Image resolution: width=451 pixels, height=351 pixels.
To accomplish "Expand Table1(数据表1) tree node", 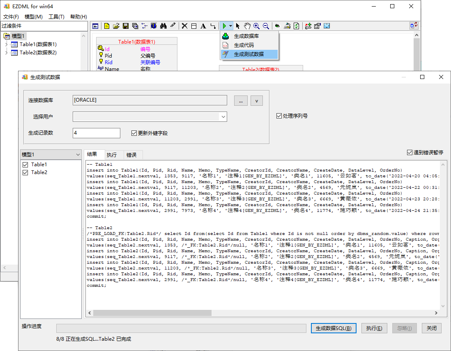I will 6,44.
